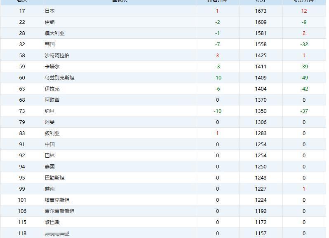Select rank 32 in the 韩国 row
Image resolution: width=329 pixels, height=238 pixels.
(22, 44)
